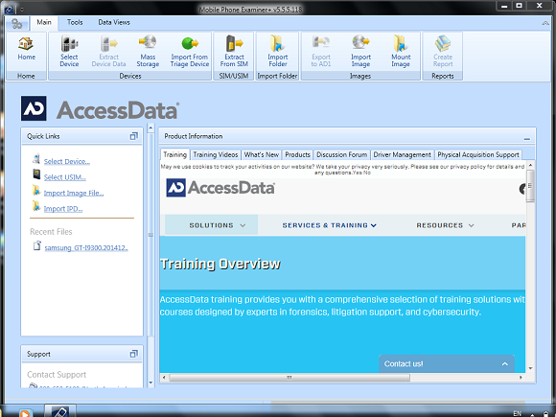
Task: Pop out the Quick Links panel
Action: pos(133,136)
